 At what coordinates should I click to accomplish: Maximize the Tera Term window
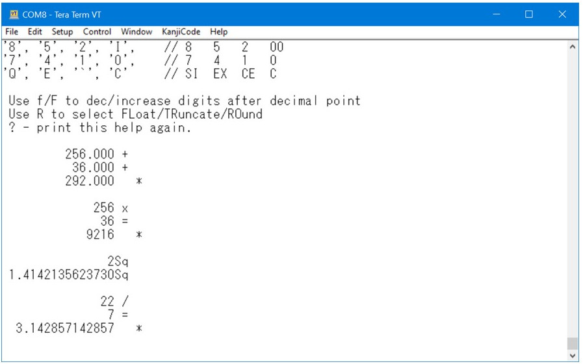click(x=528, y=14)
